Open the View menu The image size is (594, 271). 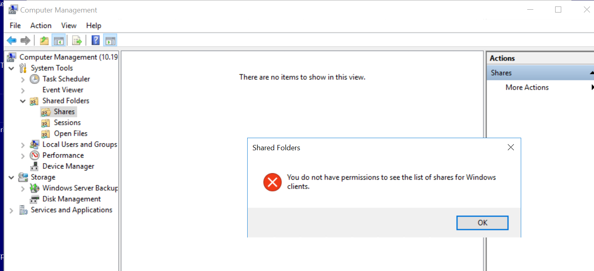(68, 25)
